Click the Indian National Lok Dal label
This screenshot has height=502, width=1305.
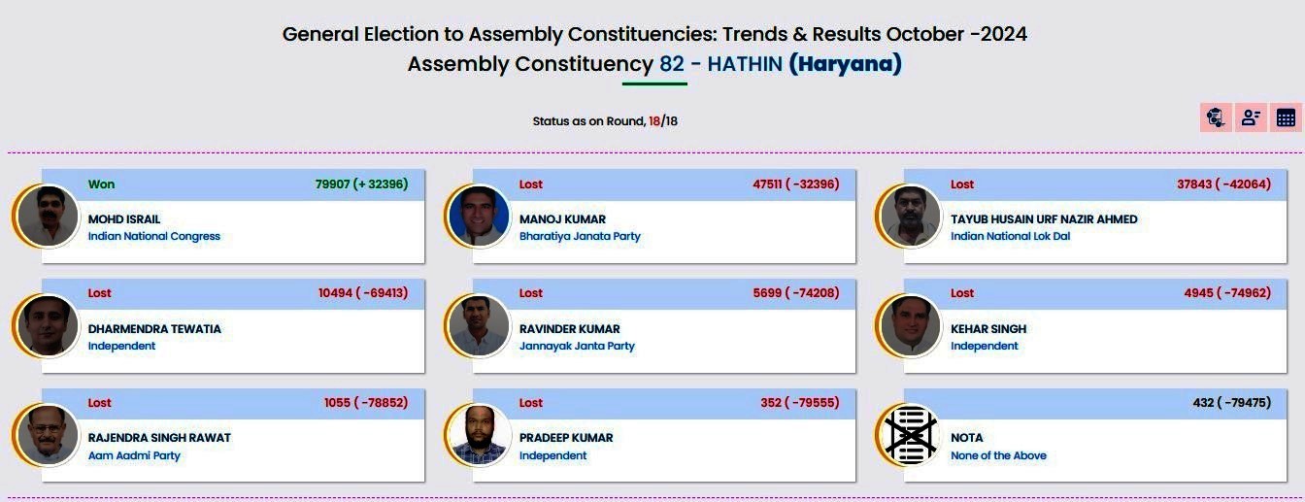pos(1010,236)
